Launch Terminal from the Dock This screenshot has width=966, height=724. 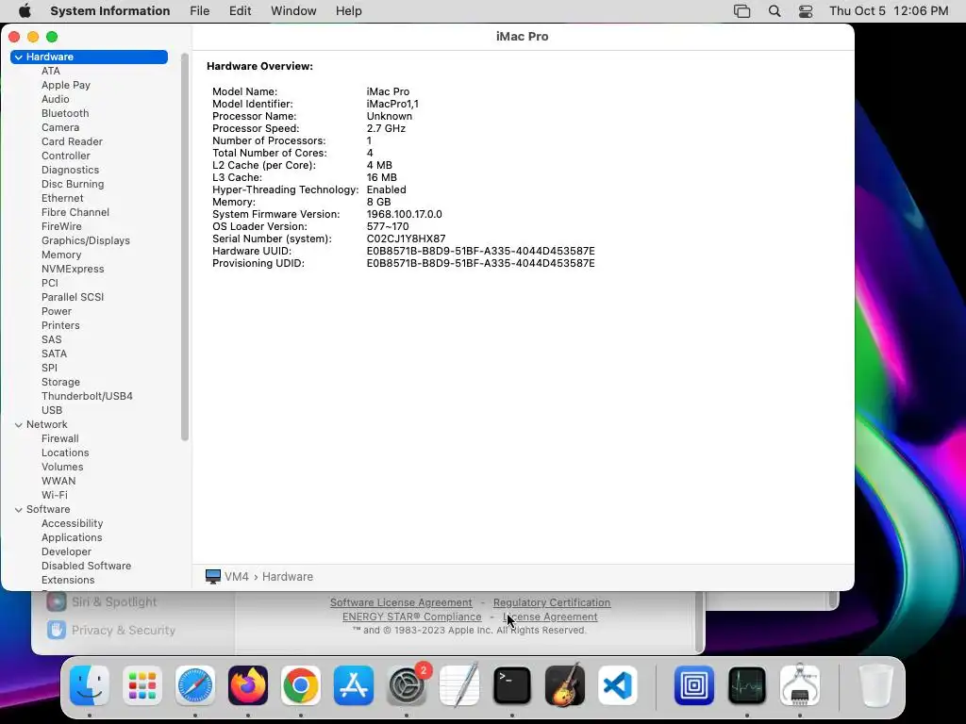click(x=512, y=685)
